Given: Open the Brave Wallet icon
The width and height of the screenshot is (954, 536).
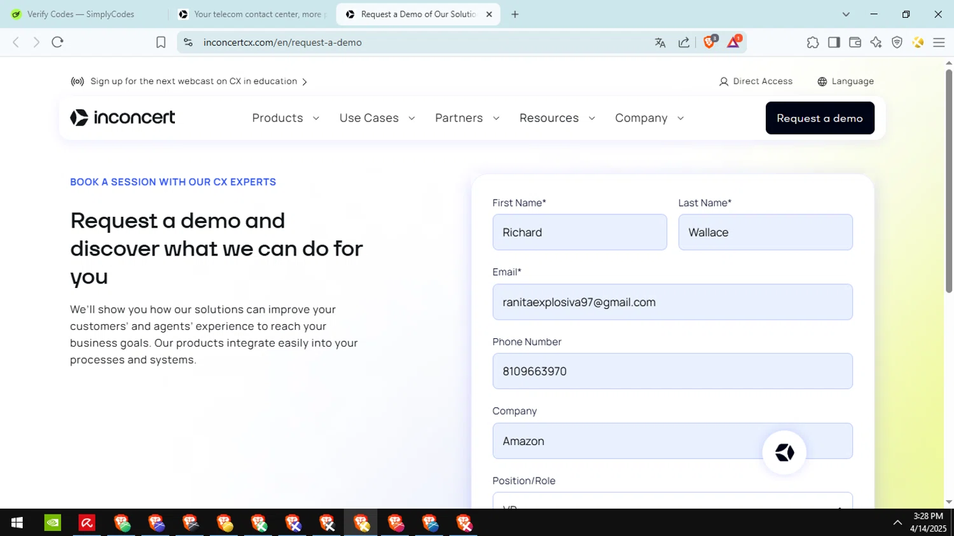Looking at the screenshot, I should (x=855, y=43).
